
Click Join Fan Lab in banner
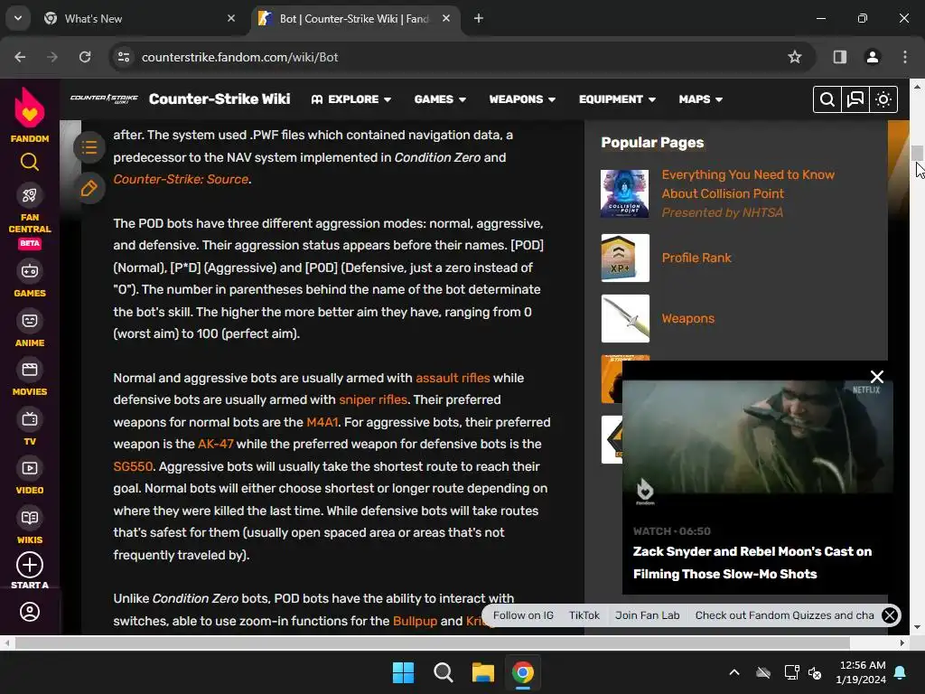pyautogui.click(x=647, y=614)
